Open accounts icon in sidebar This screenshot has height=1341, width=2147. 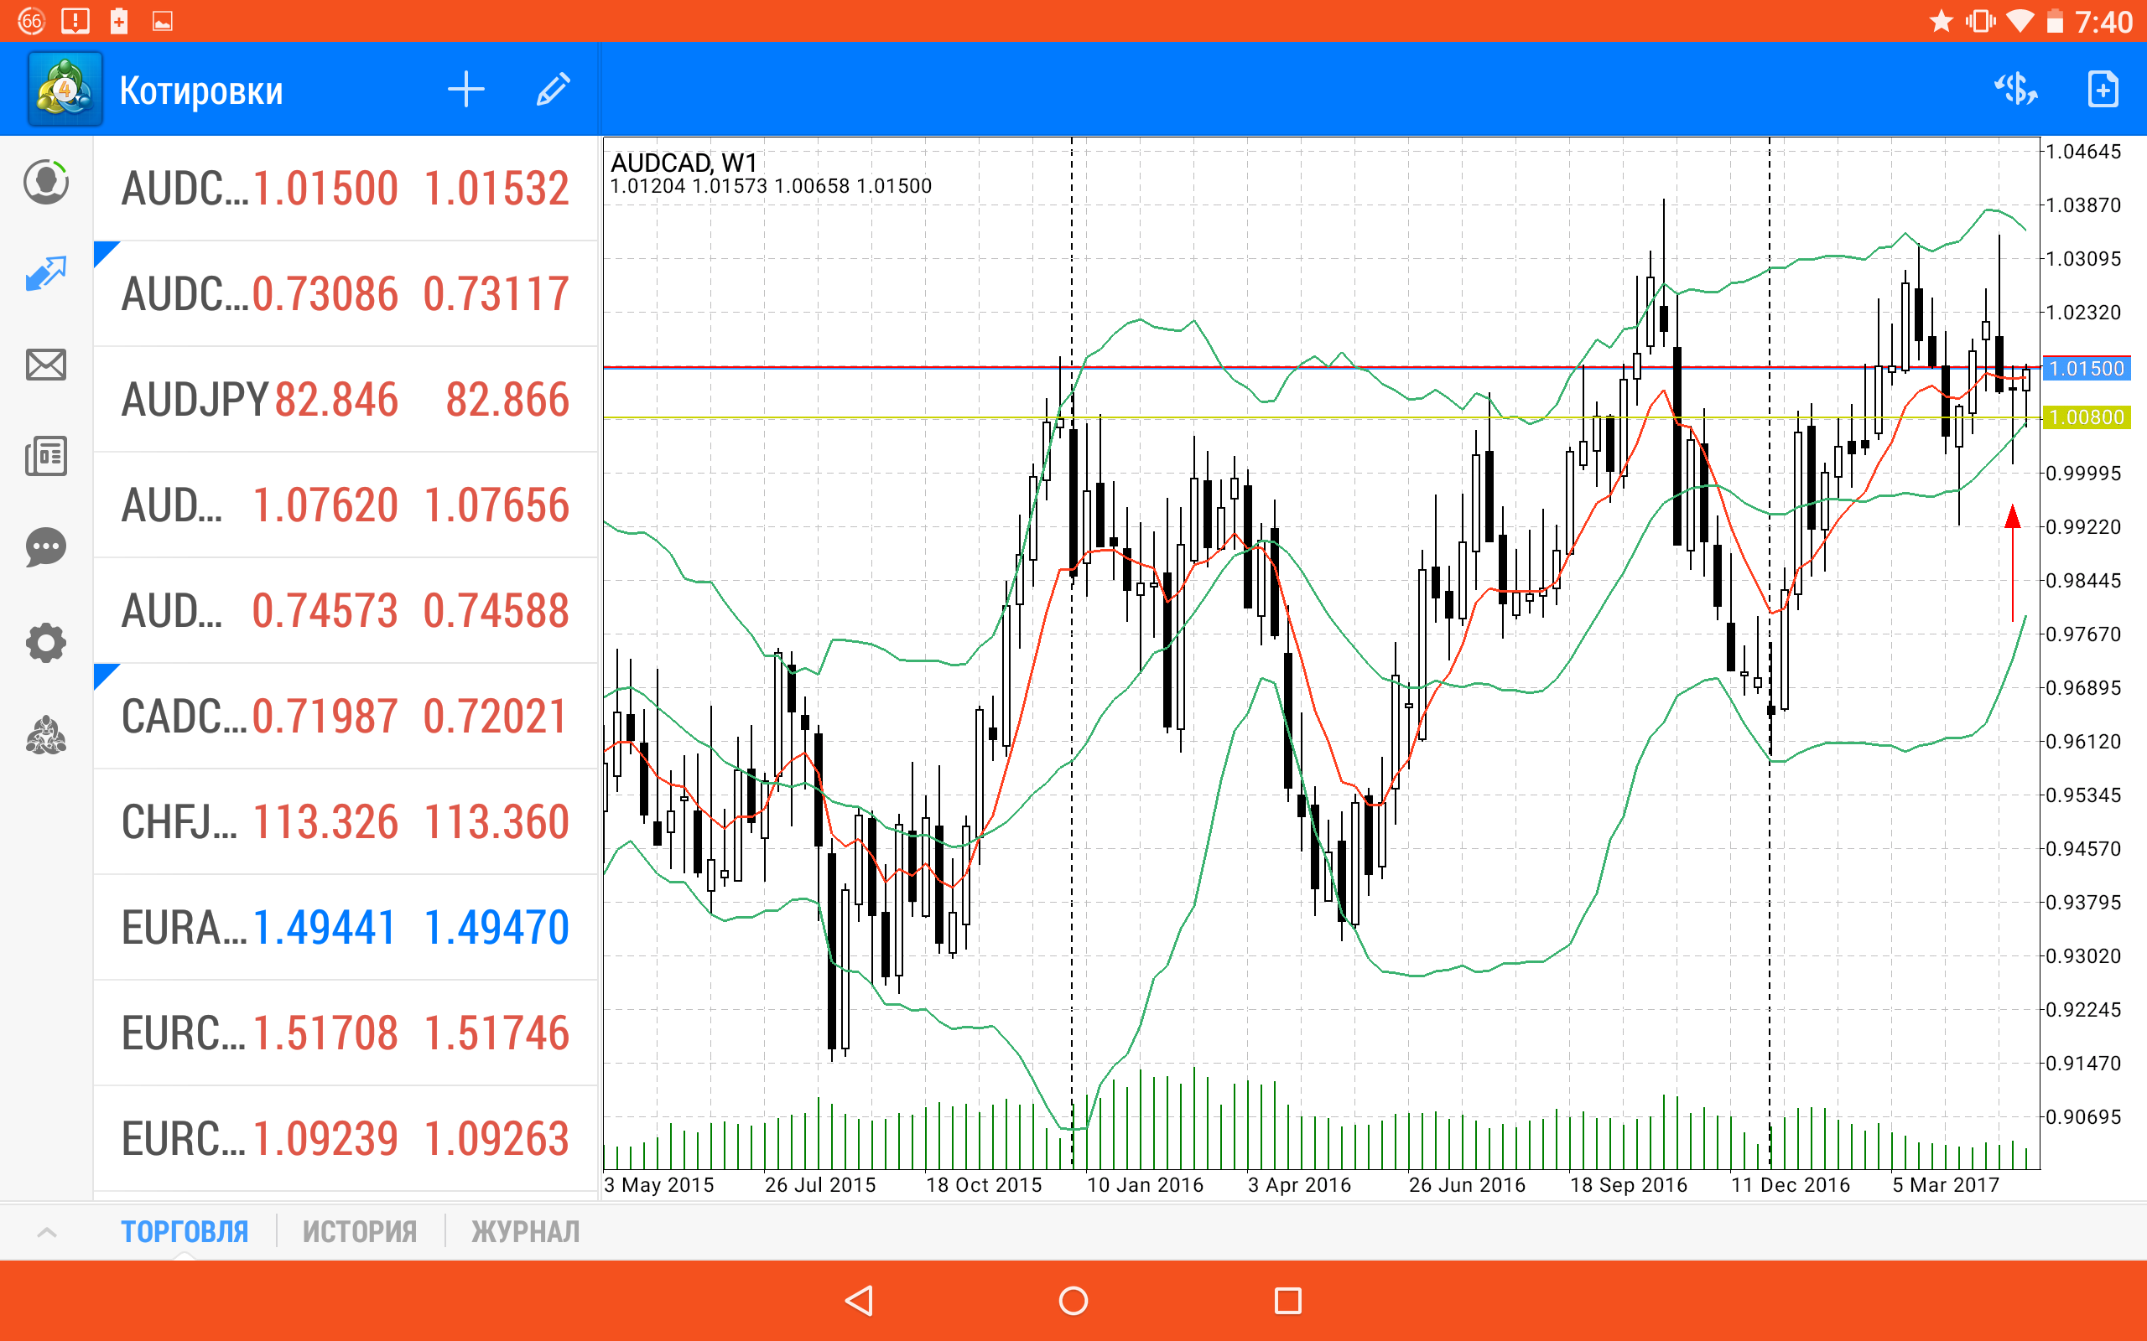46,183
